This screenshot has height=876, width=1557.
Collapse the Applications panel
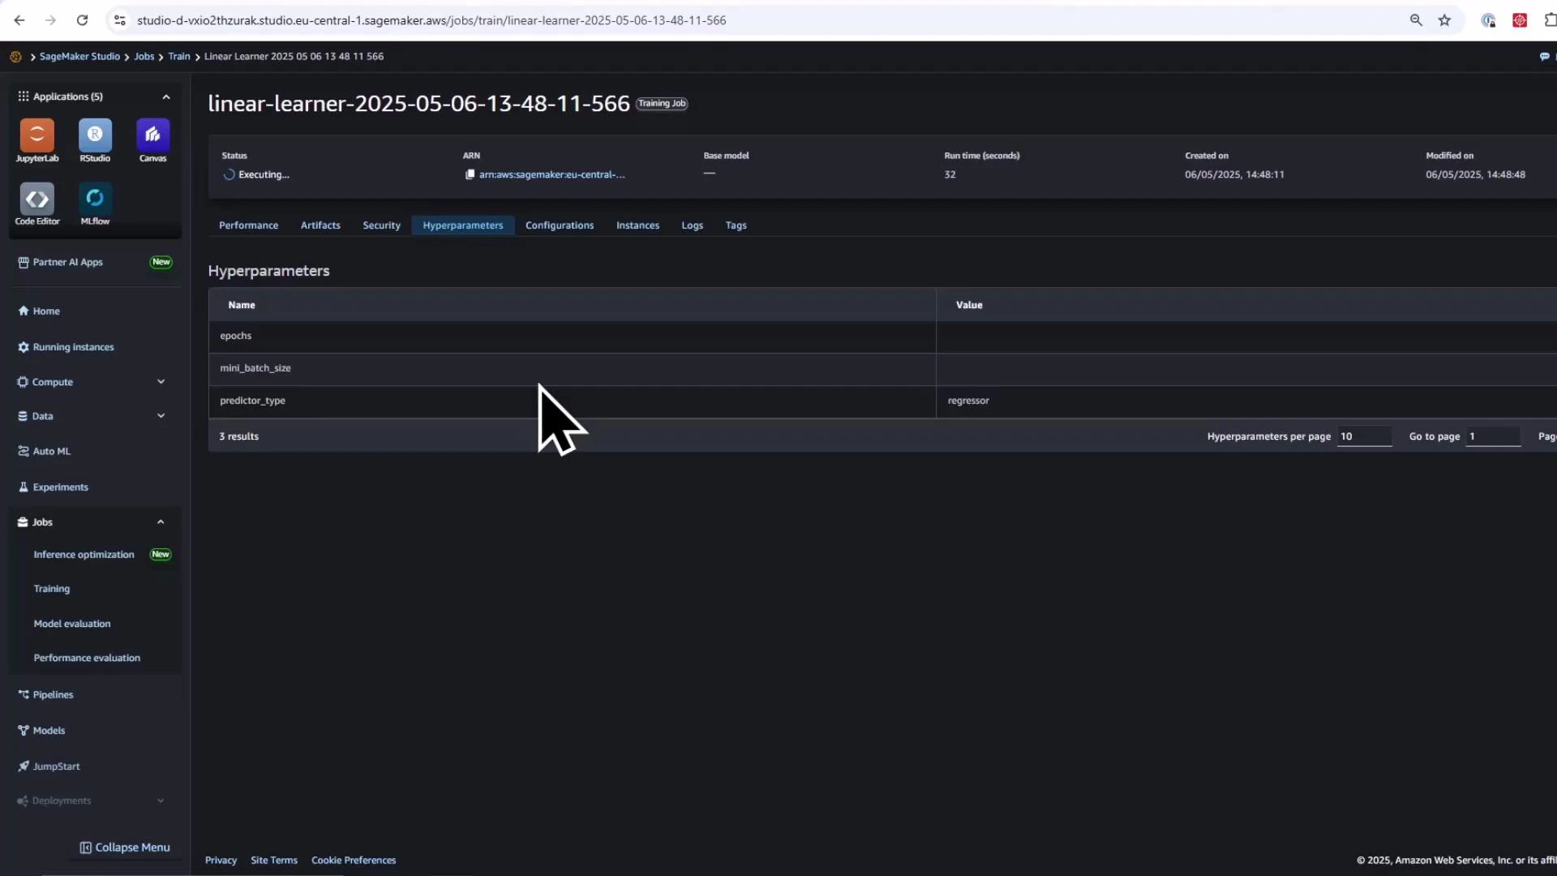[x=166, y=96]
